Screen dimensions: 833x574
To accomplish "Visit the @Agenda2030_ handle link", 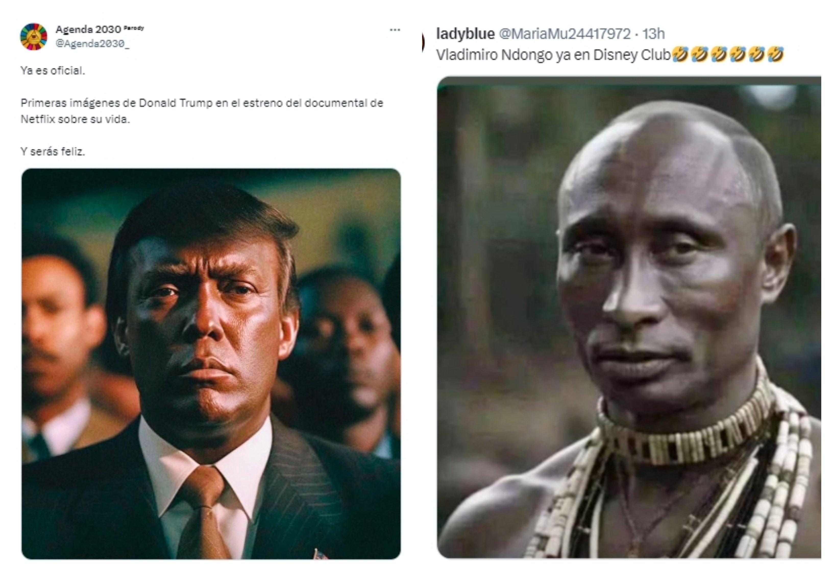I will tap(92, 44).
